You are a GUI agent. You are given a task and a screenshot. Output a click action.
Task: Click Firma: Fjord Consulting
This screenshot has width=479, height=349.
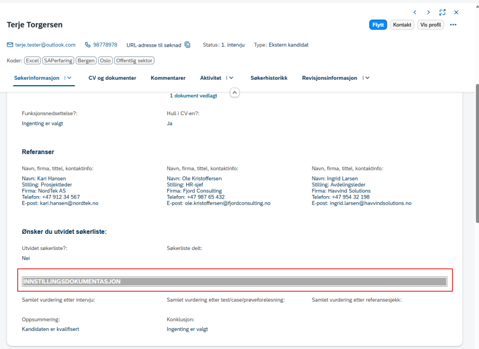pos(194,191)
